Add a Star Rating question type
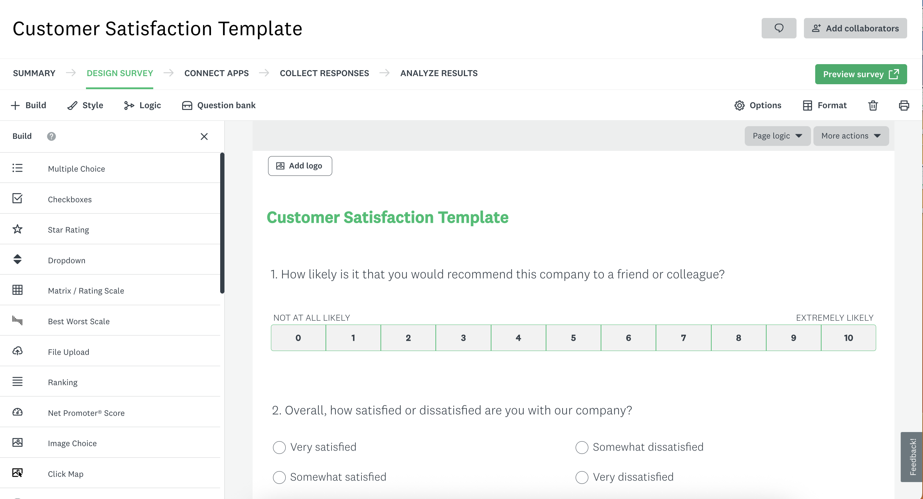Screen dimensions: 923x499 point(68,229)
